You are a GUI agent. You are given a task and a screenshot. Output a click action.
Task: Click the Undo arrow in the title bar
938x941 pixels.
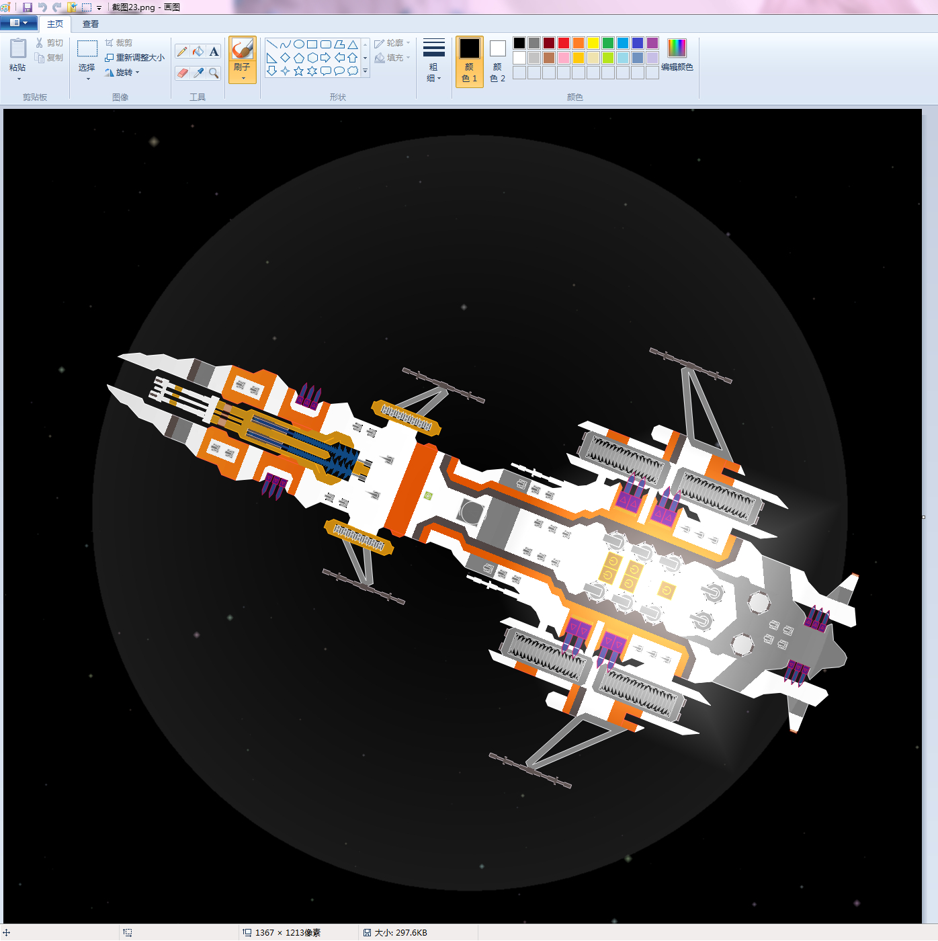42,7
